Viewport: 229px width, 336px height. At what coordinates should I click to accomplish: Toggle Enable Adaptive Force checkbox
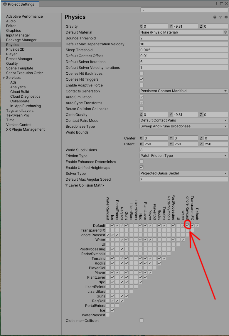point(142,85)
